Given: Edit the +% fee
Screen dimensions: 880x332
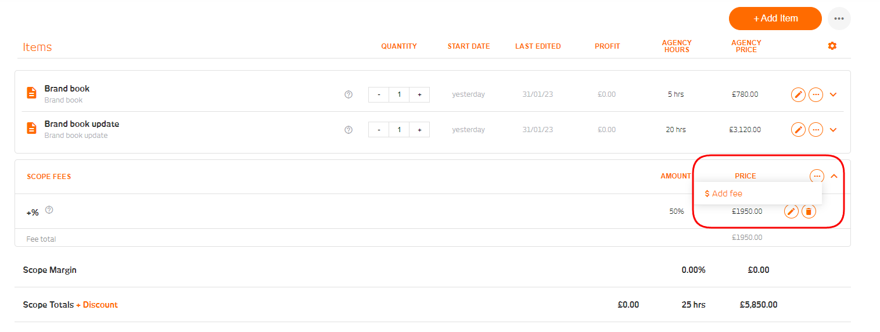Looking at the screenshot, I should coord(791,211).
